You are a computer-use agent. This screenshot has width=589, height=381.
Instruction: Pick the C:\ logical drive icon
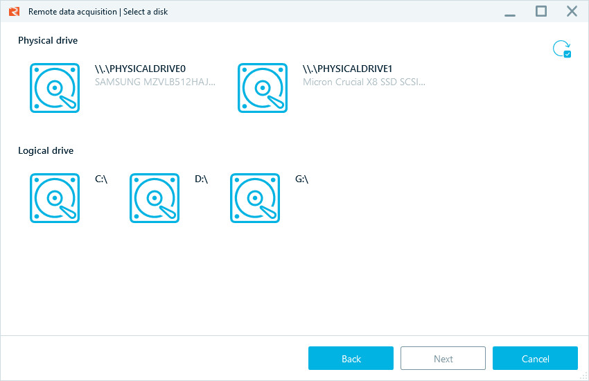click(x=55, y=198)
